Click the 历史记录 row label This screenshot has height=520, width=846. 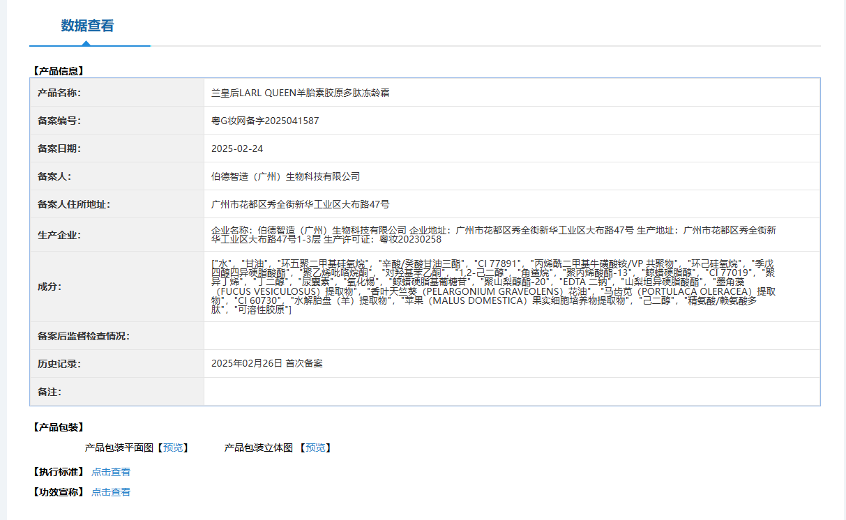(59, 364)
